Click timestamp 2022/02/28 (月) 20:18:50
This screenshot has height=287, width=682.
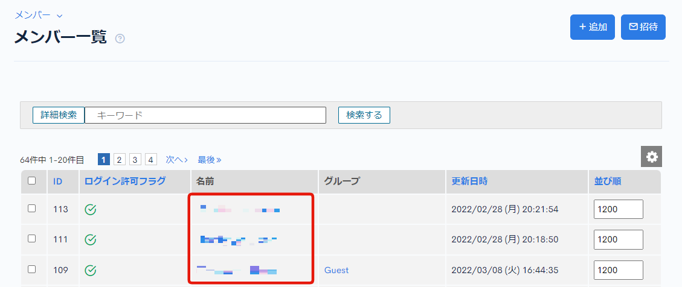click(505, 240)
